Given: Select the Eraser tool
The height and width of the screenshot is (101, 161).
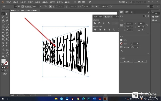Looking at the screenshot, I should tap(7, 30).
